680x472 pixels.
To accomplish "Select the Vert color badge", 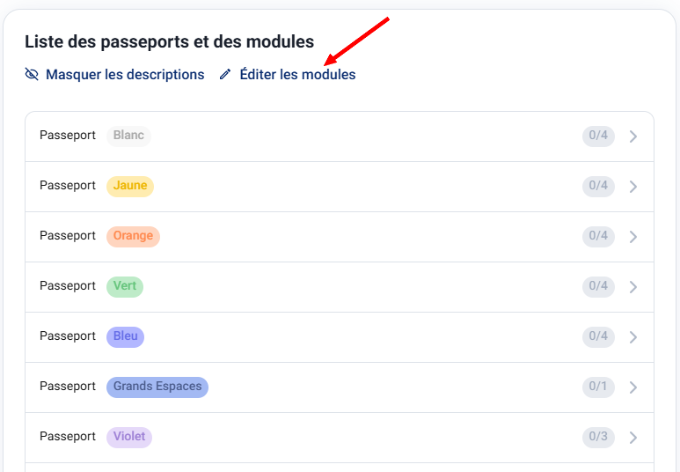I will [x=125, y=286].
